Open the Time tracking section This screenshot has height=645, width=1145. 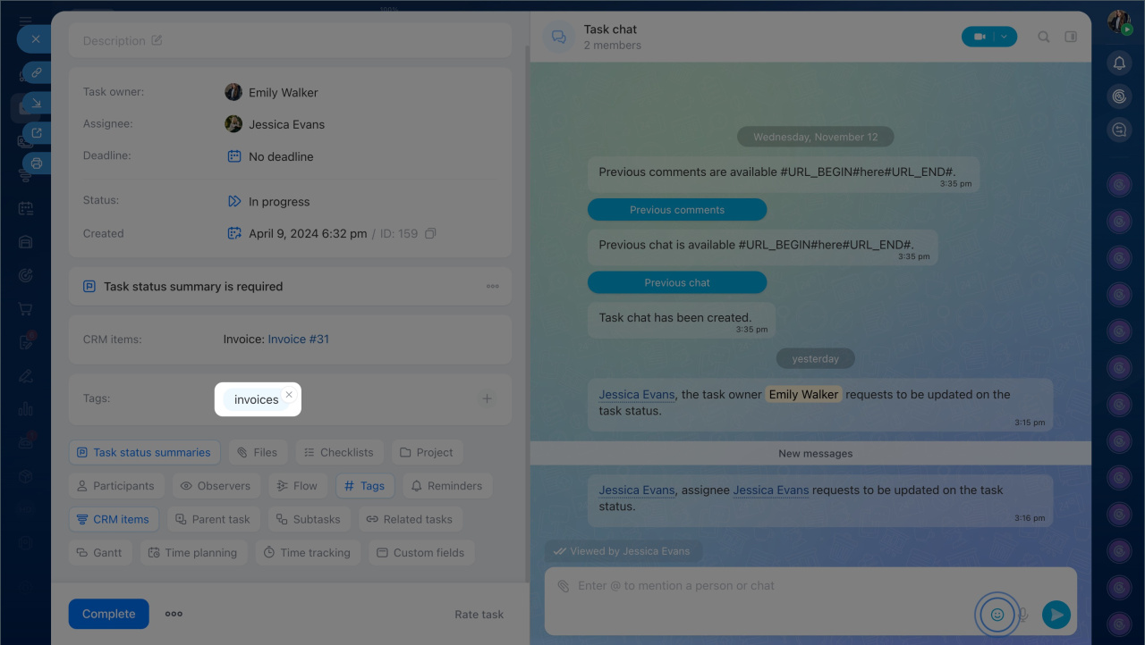coord(308,553)
